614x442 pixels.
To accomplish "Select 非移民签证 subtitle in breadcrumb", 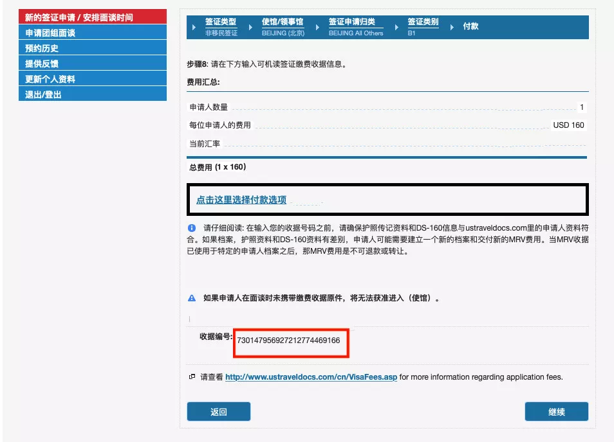I will (x=221, y=33).
